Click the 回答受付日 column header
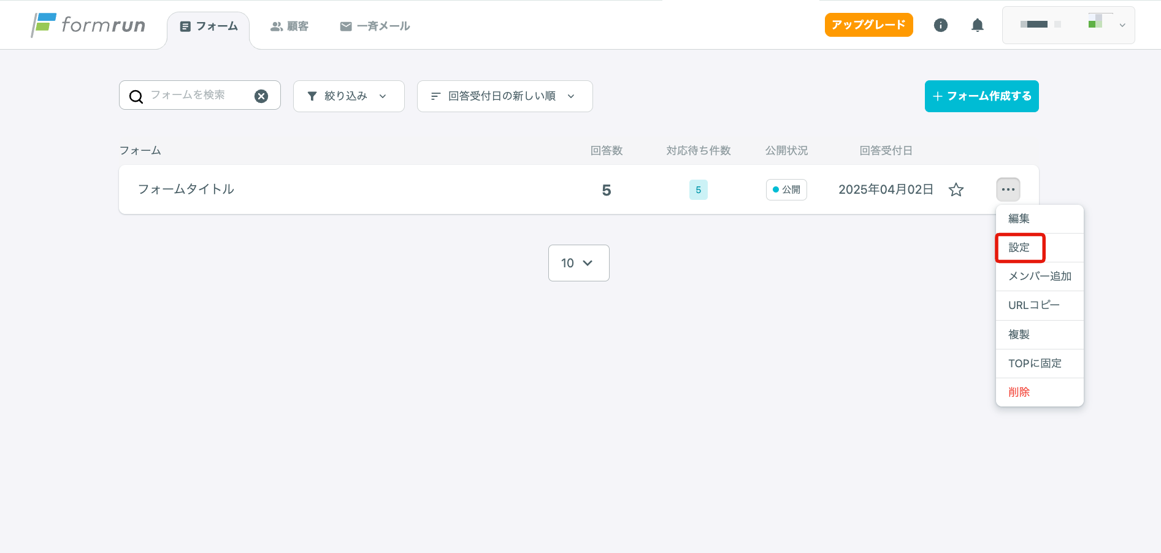 tap(886, 151)
